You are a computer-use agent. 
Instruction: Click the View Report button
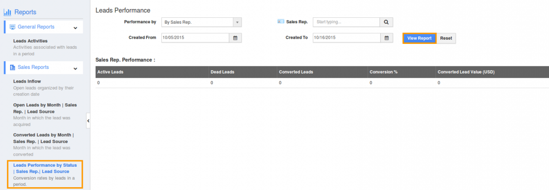(x=419, y=38)
